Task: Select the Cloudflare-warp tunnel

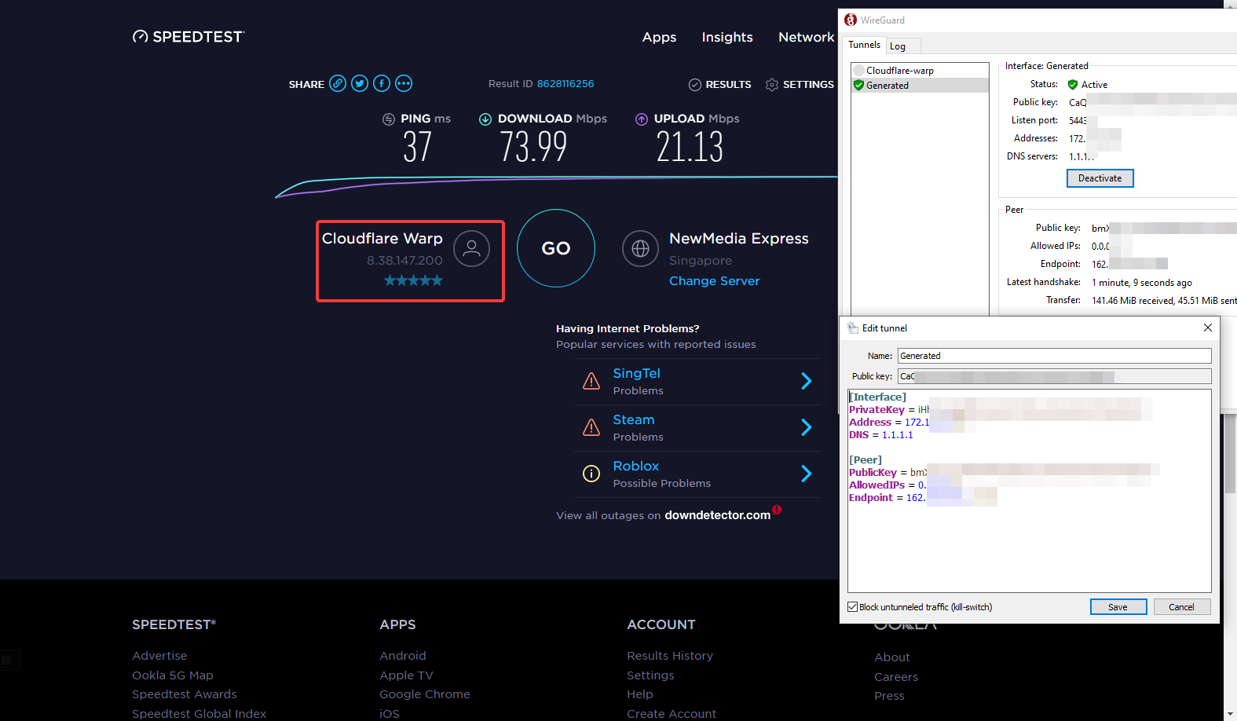Action: point(920,71)
